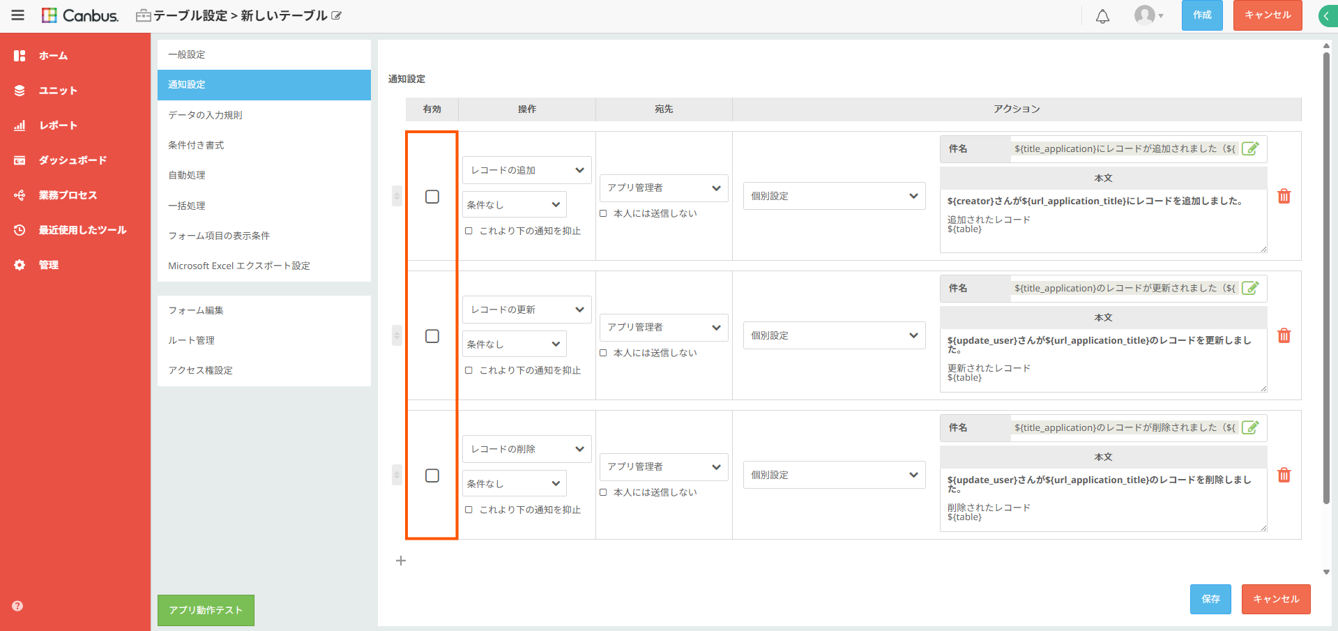Enable the record updated notification

point(432,336)
